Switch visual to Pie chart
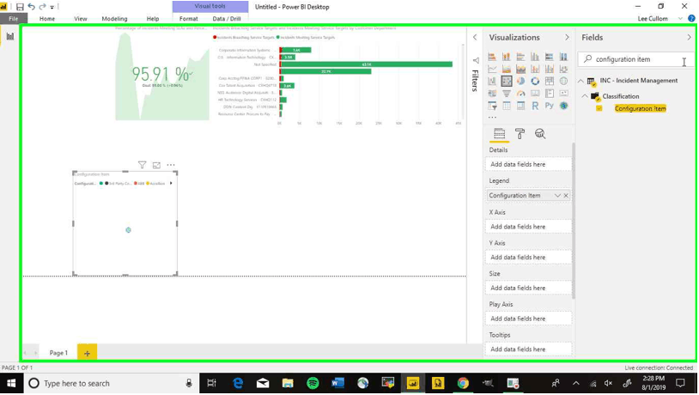Image resolution: width=699 pixels, height=395 pixels. [520, 81]
